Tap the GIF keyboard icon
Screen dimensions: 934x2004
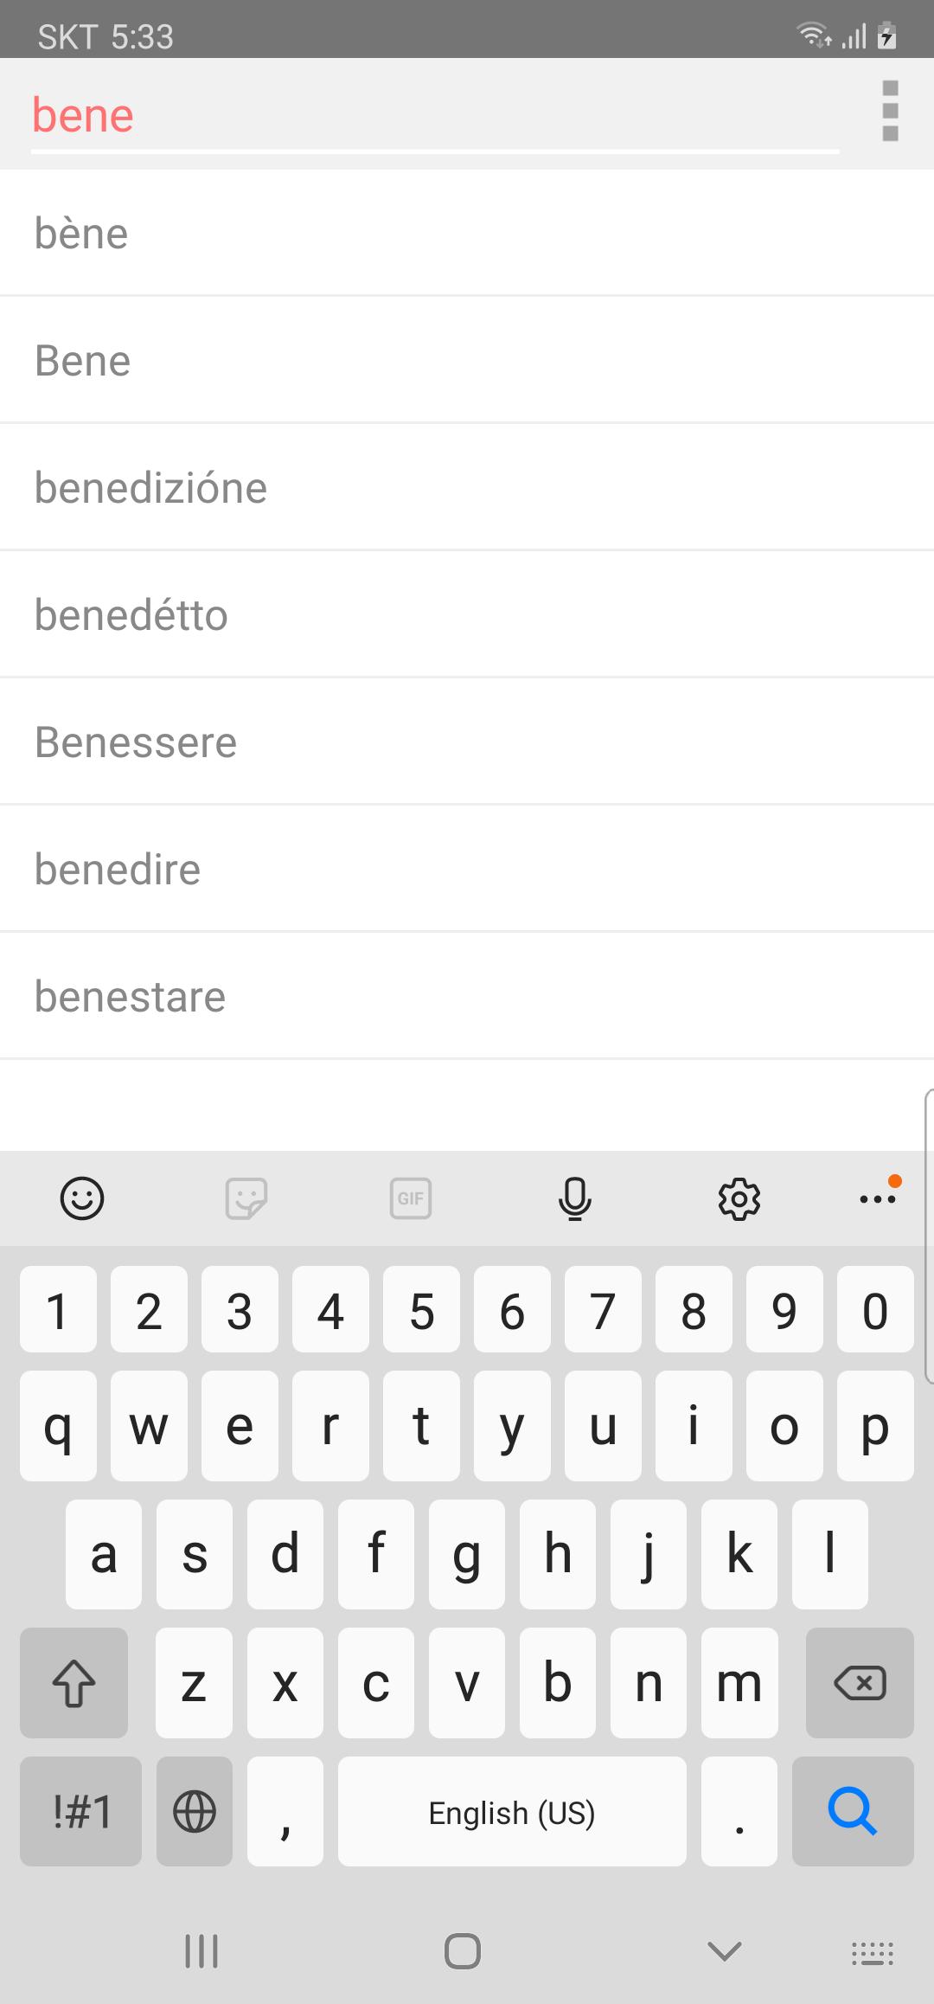tap(411, 1198)
